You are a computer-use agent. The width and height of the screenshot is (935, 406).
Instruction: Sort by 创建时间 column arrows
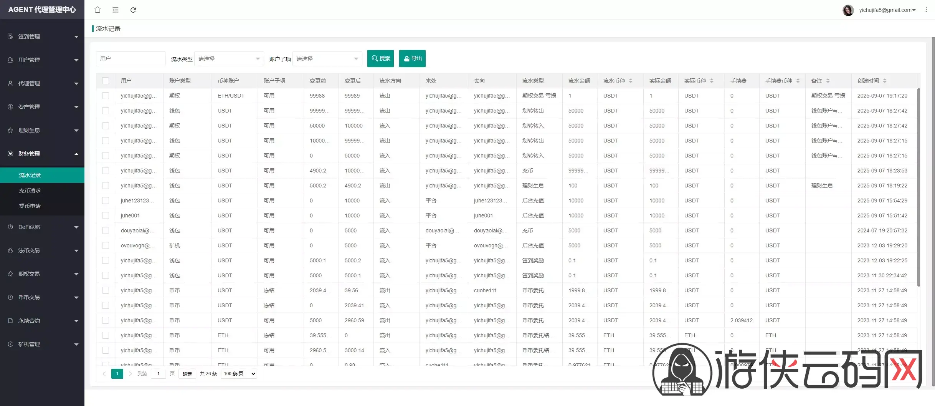click(x=885, y=81)
